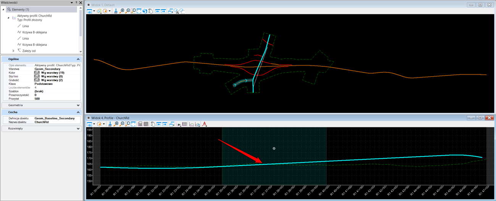Pan View hand tool in Widok 4
Viewport: 496px width, 201px height.
coord(153,124)
